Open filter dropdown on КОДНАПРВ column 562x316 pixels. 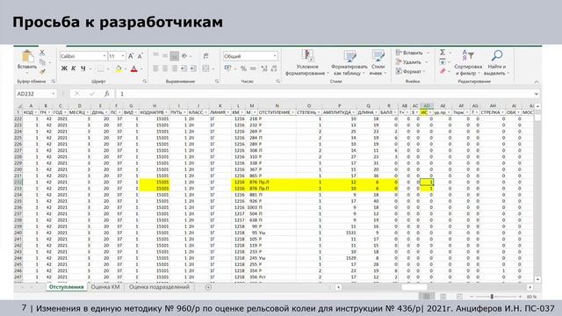click(x=166, y=112)
